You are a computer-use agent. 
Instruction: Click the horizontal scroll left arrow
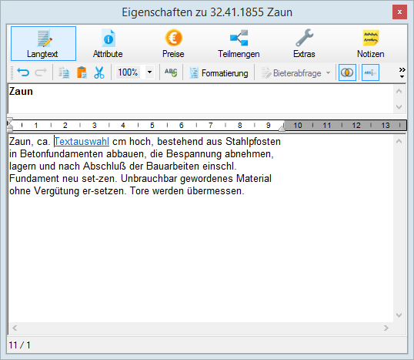[x=15, y=328]
